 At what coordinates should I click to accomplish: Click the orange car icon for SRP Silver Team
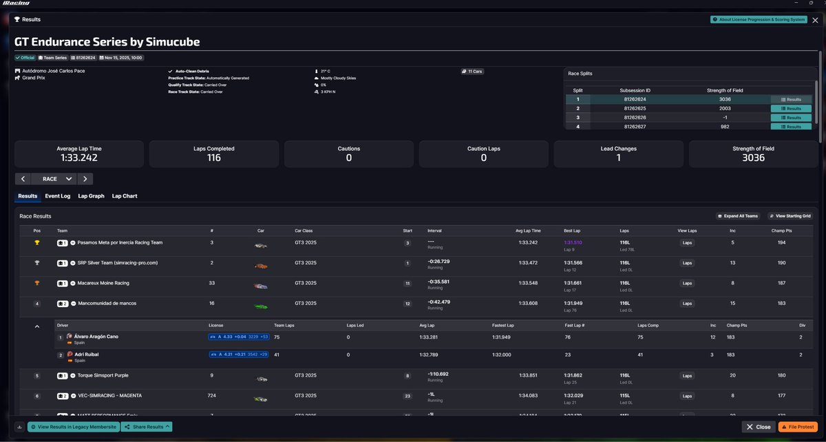[x=260, y=265]
